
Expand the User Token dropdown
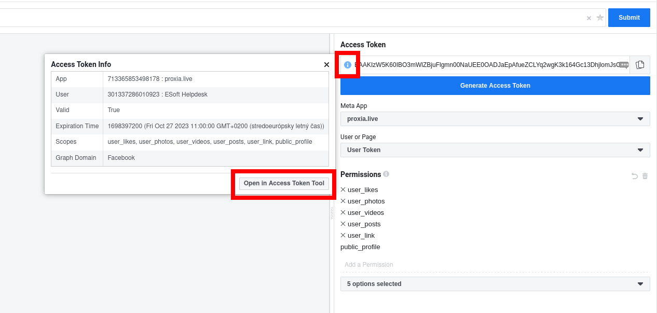point(495,150)
